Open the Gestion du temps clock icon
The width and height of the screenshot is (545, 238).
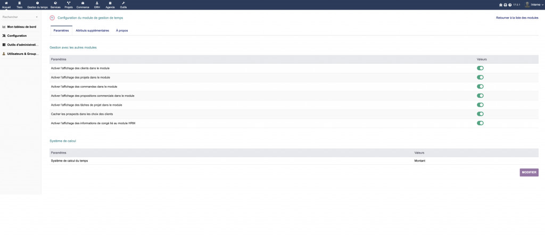(x=37, y=3)
